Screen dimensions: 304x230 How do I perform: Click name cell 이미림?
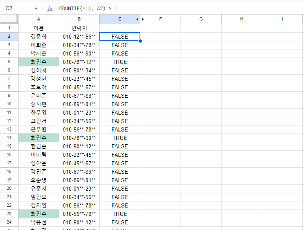39,155
